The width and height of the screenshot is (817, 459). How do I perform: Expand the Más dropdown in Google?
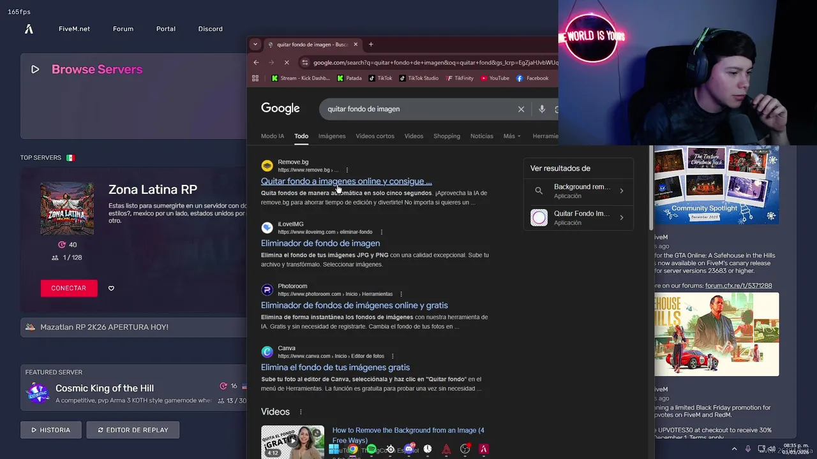pos(512,136)
